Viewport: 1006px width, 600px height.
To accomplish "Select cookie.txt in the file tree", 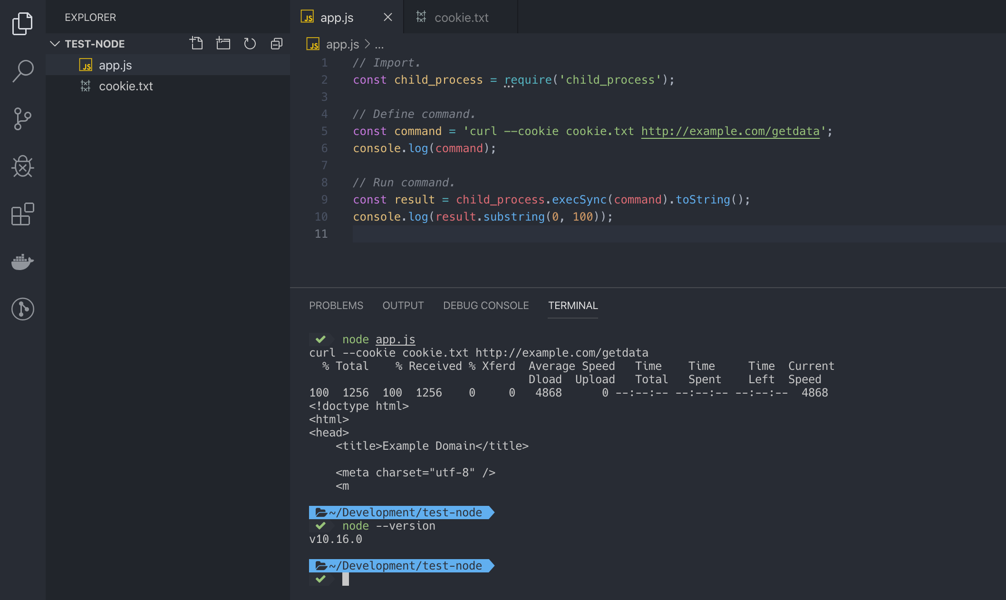I will pos(126,86).
